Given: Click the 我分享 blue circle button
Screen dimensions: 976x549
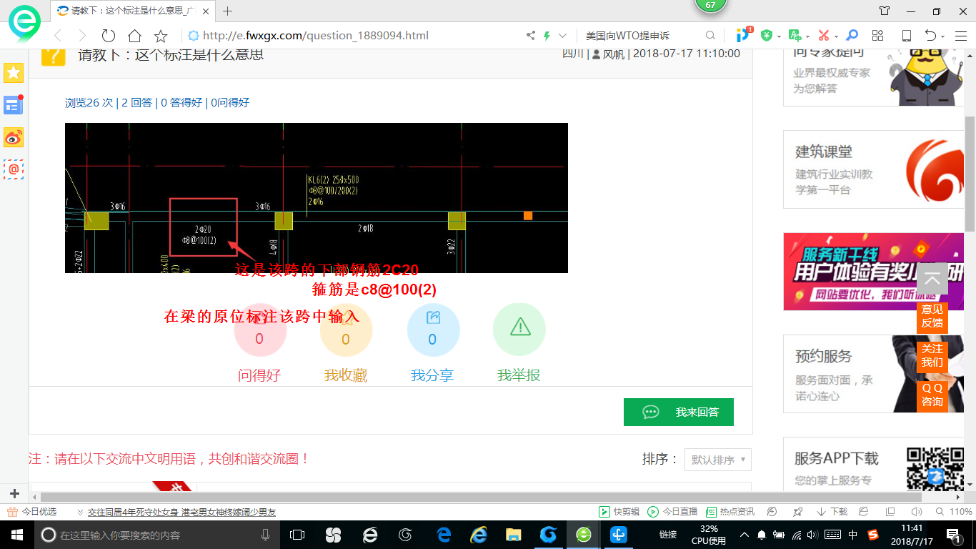Looking at the screenshot, I should click(x=433, y=330).
